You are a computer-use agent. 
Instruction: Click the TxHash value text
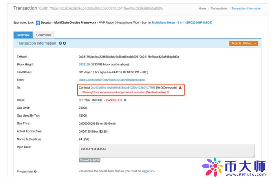pos(129,57)
